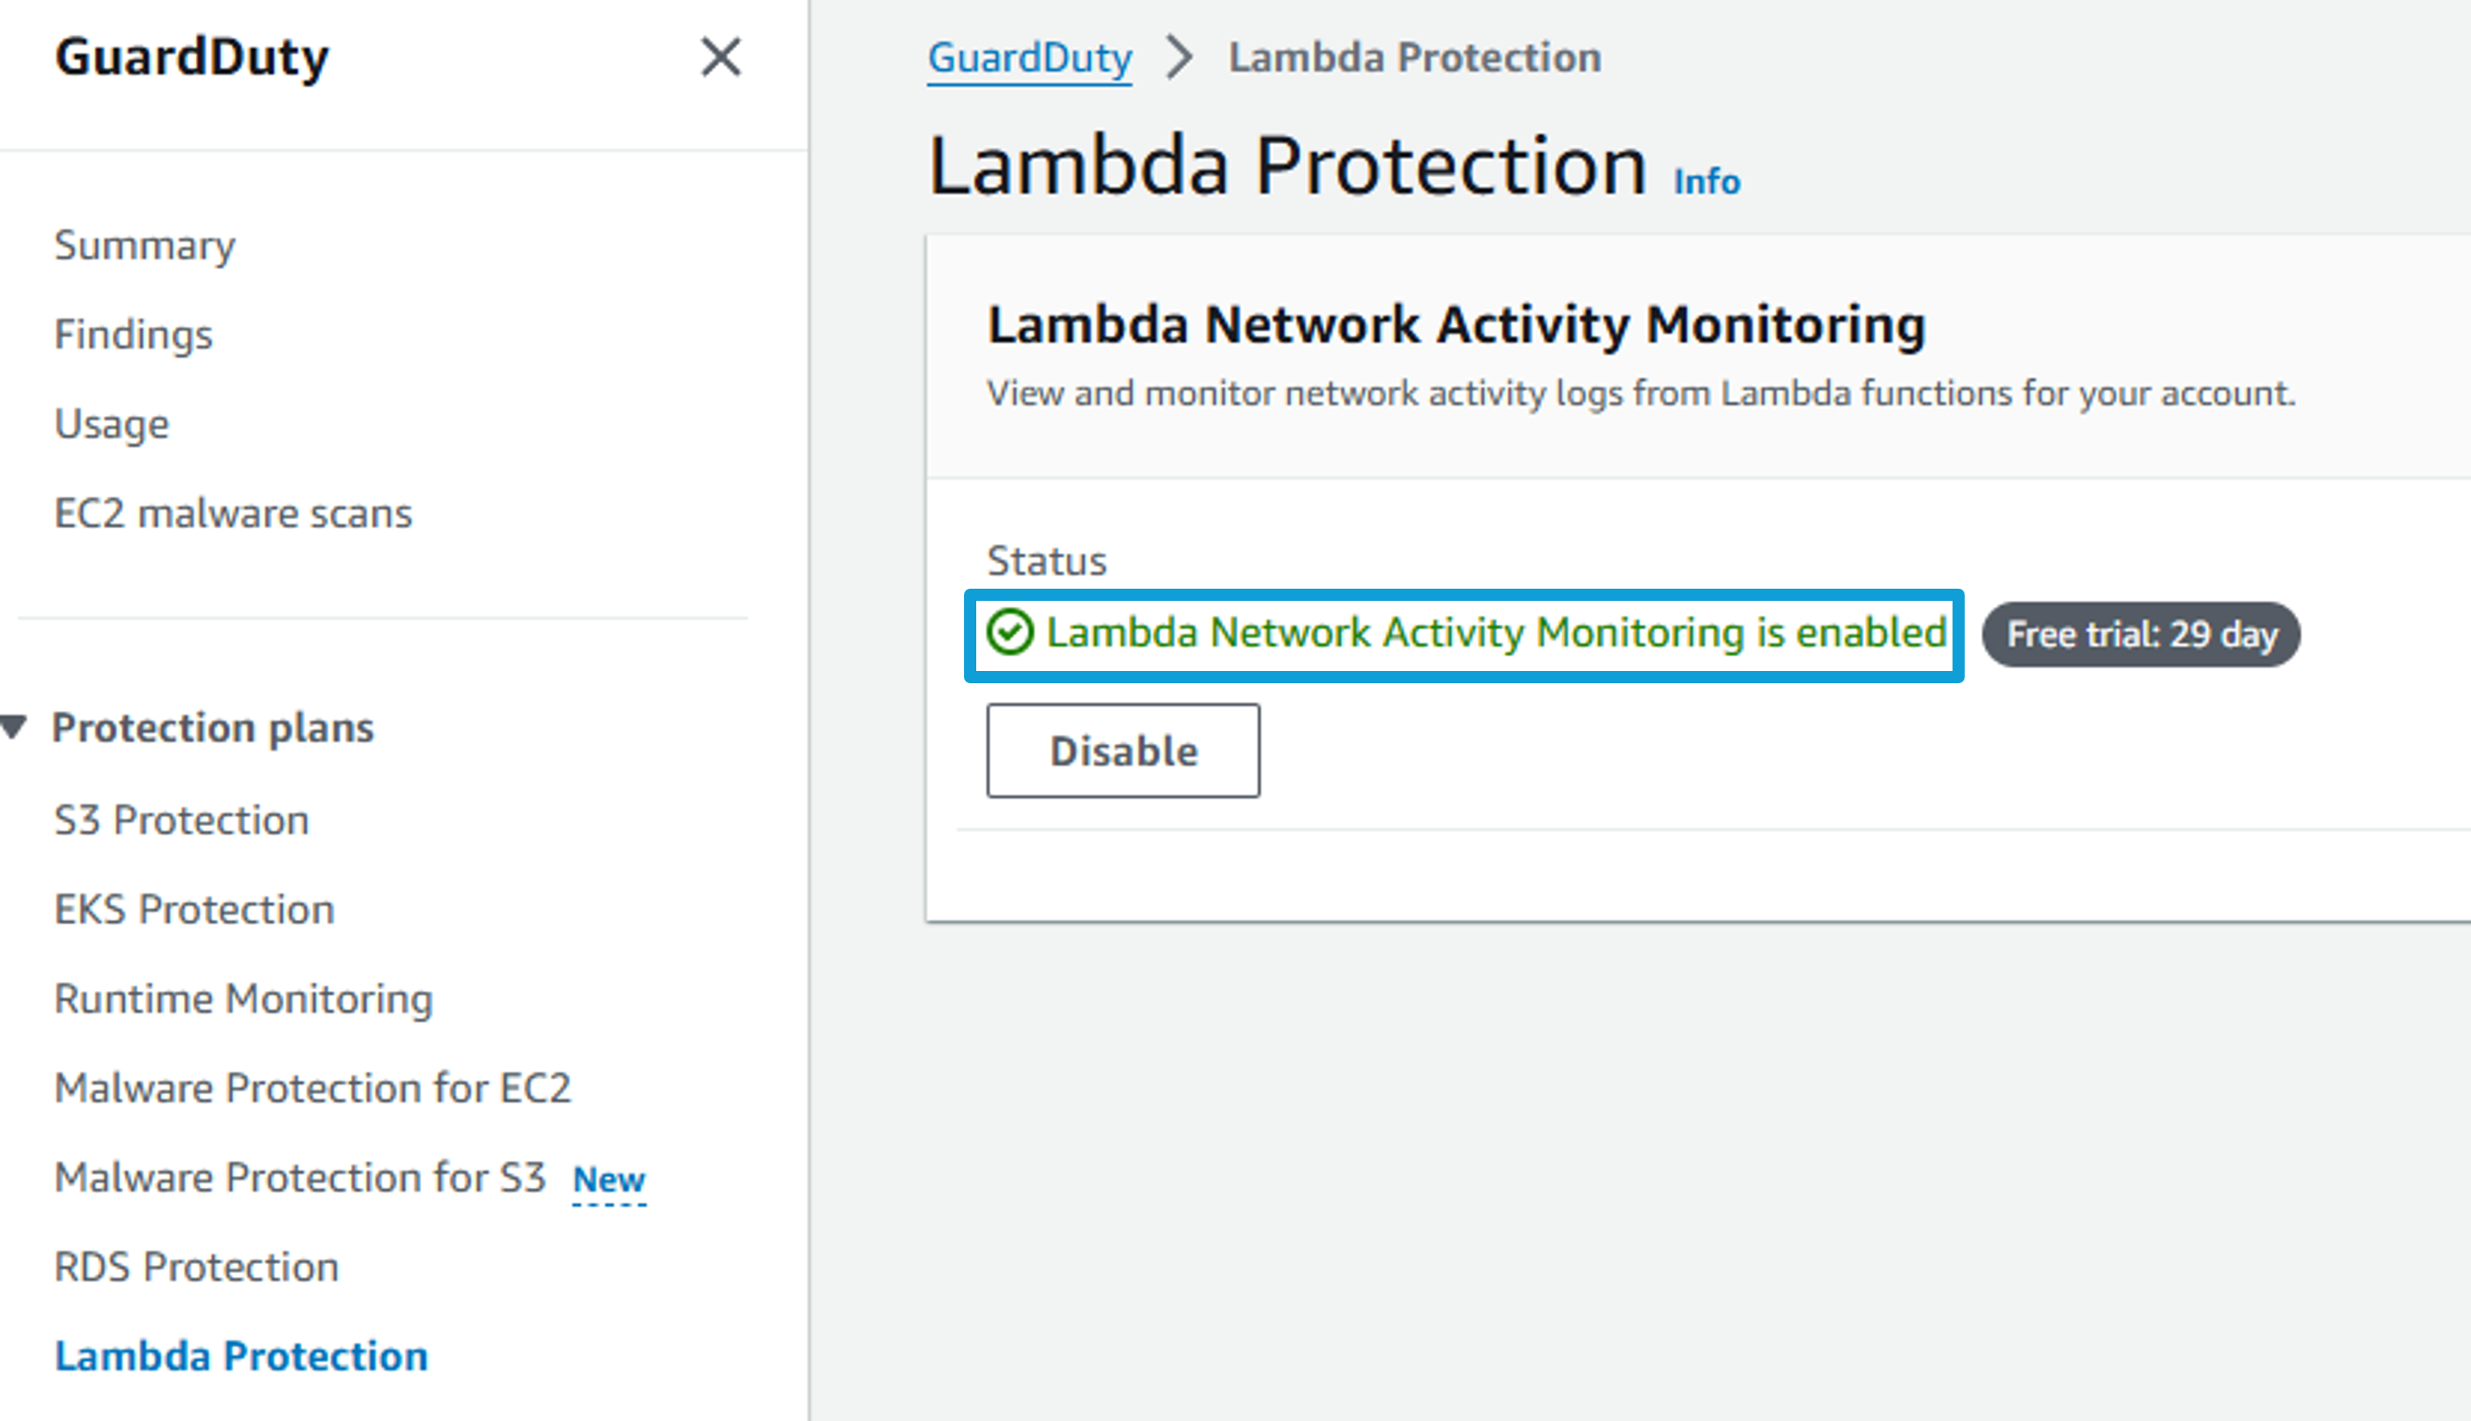Open the Info link beside Lambda Protection

coord(1707,181)
